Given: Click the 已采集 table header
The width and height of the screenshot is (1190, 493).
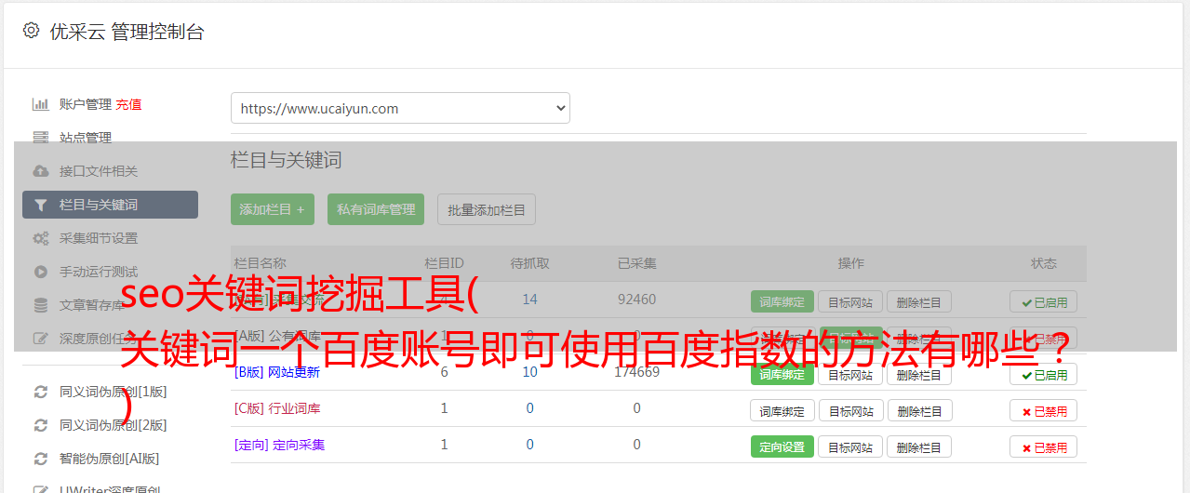Looking at the screenshot, I should [636, 263].
